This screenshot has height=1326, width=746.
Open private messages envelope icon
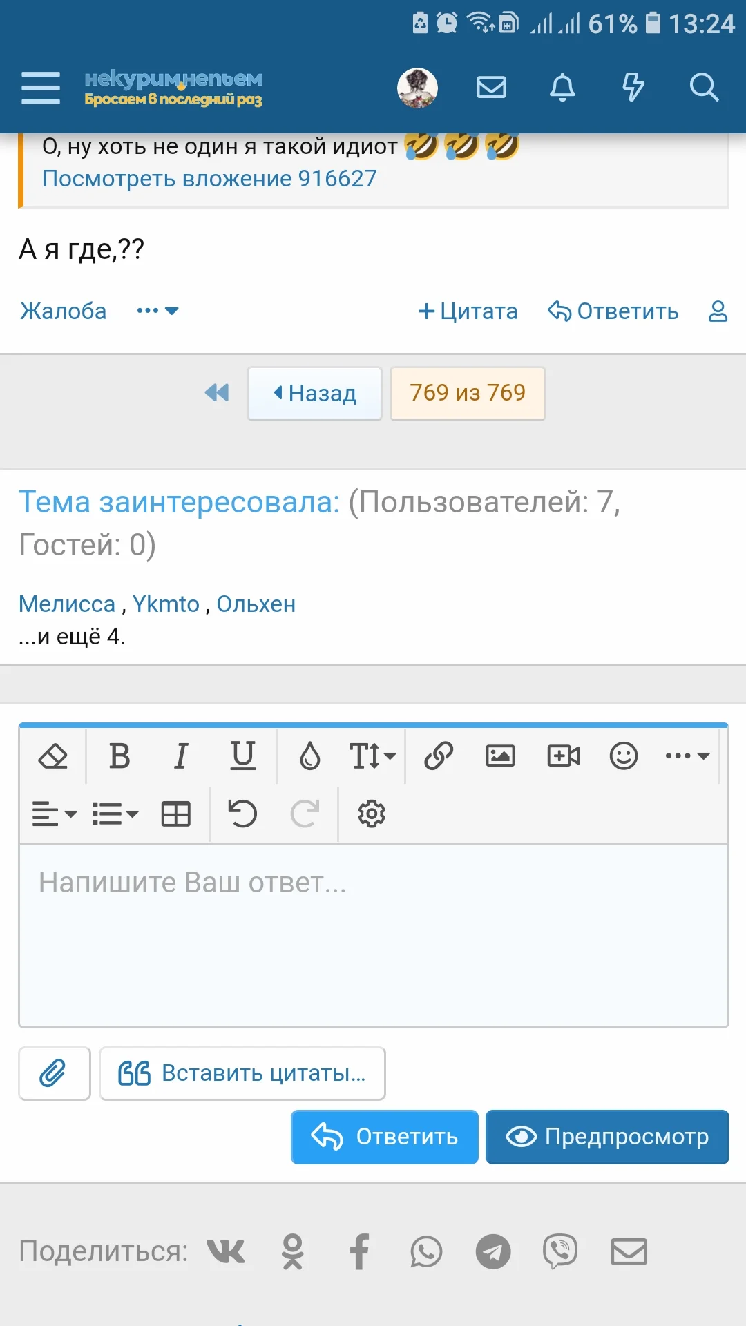point(491,88)
